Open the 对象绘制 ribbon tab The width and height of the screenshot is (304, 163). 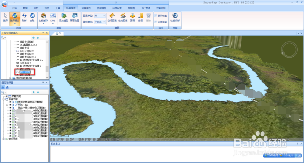pos(161,8)
